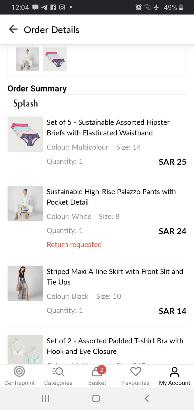
Task: Open the striped maxi skirt product image
Action: click(x=25, y=283)
